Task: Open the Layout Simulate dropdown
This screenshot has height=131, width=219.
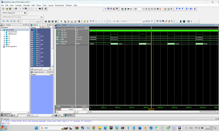Action: point(25,13)
